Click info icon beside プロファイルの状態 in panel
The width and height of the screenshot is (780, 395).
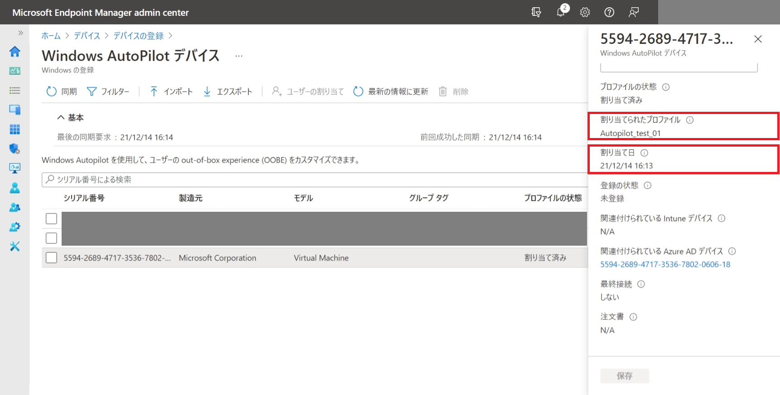coord(666,87)
